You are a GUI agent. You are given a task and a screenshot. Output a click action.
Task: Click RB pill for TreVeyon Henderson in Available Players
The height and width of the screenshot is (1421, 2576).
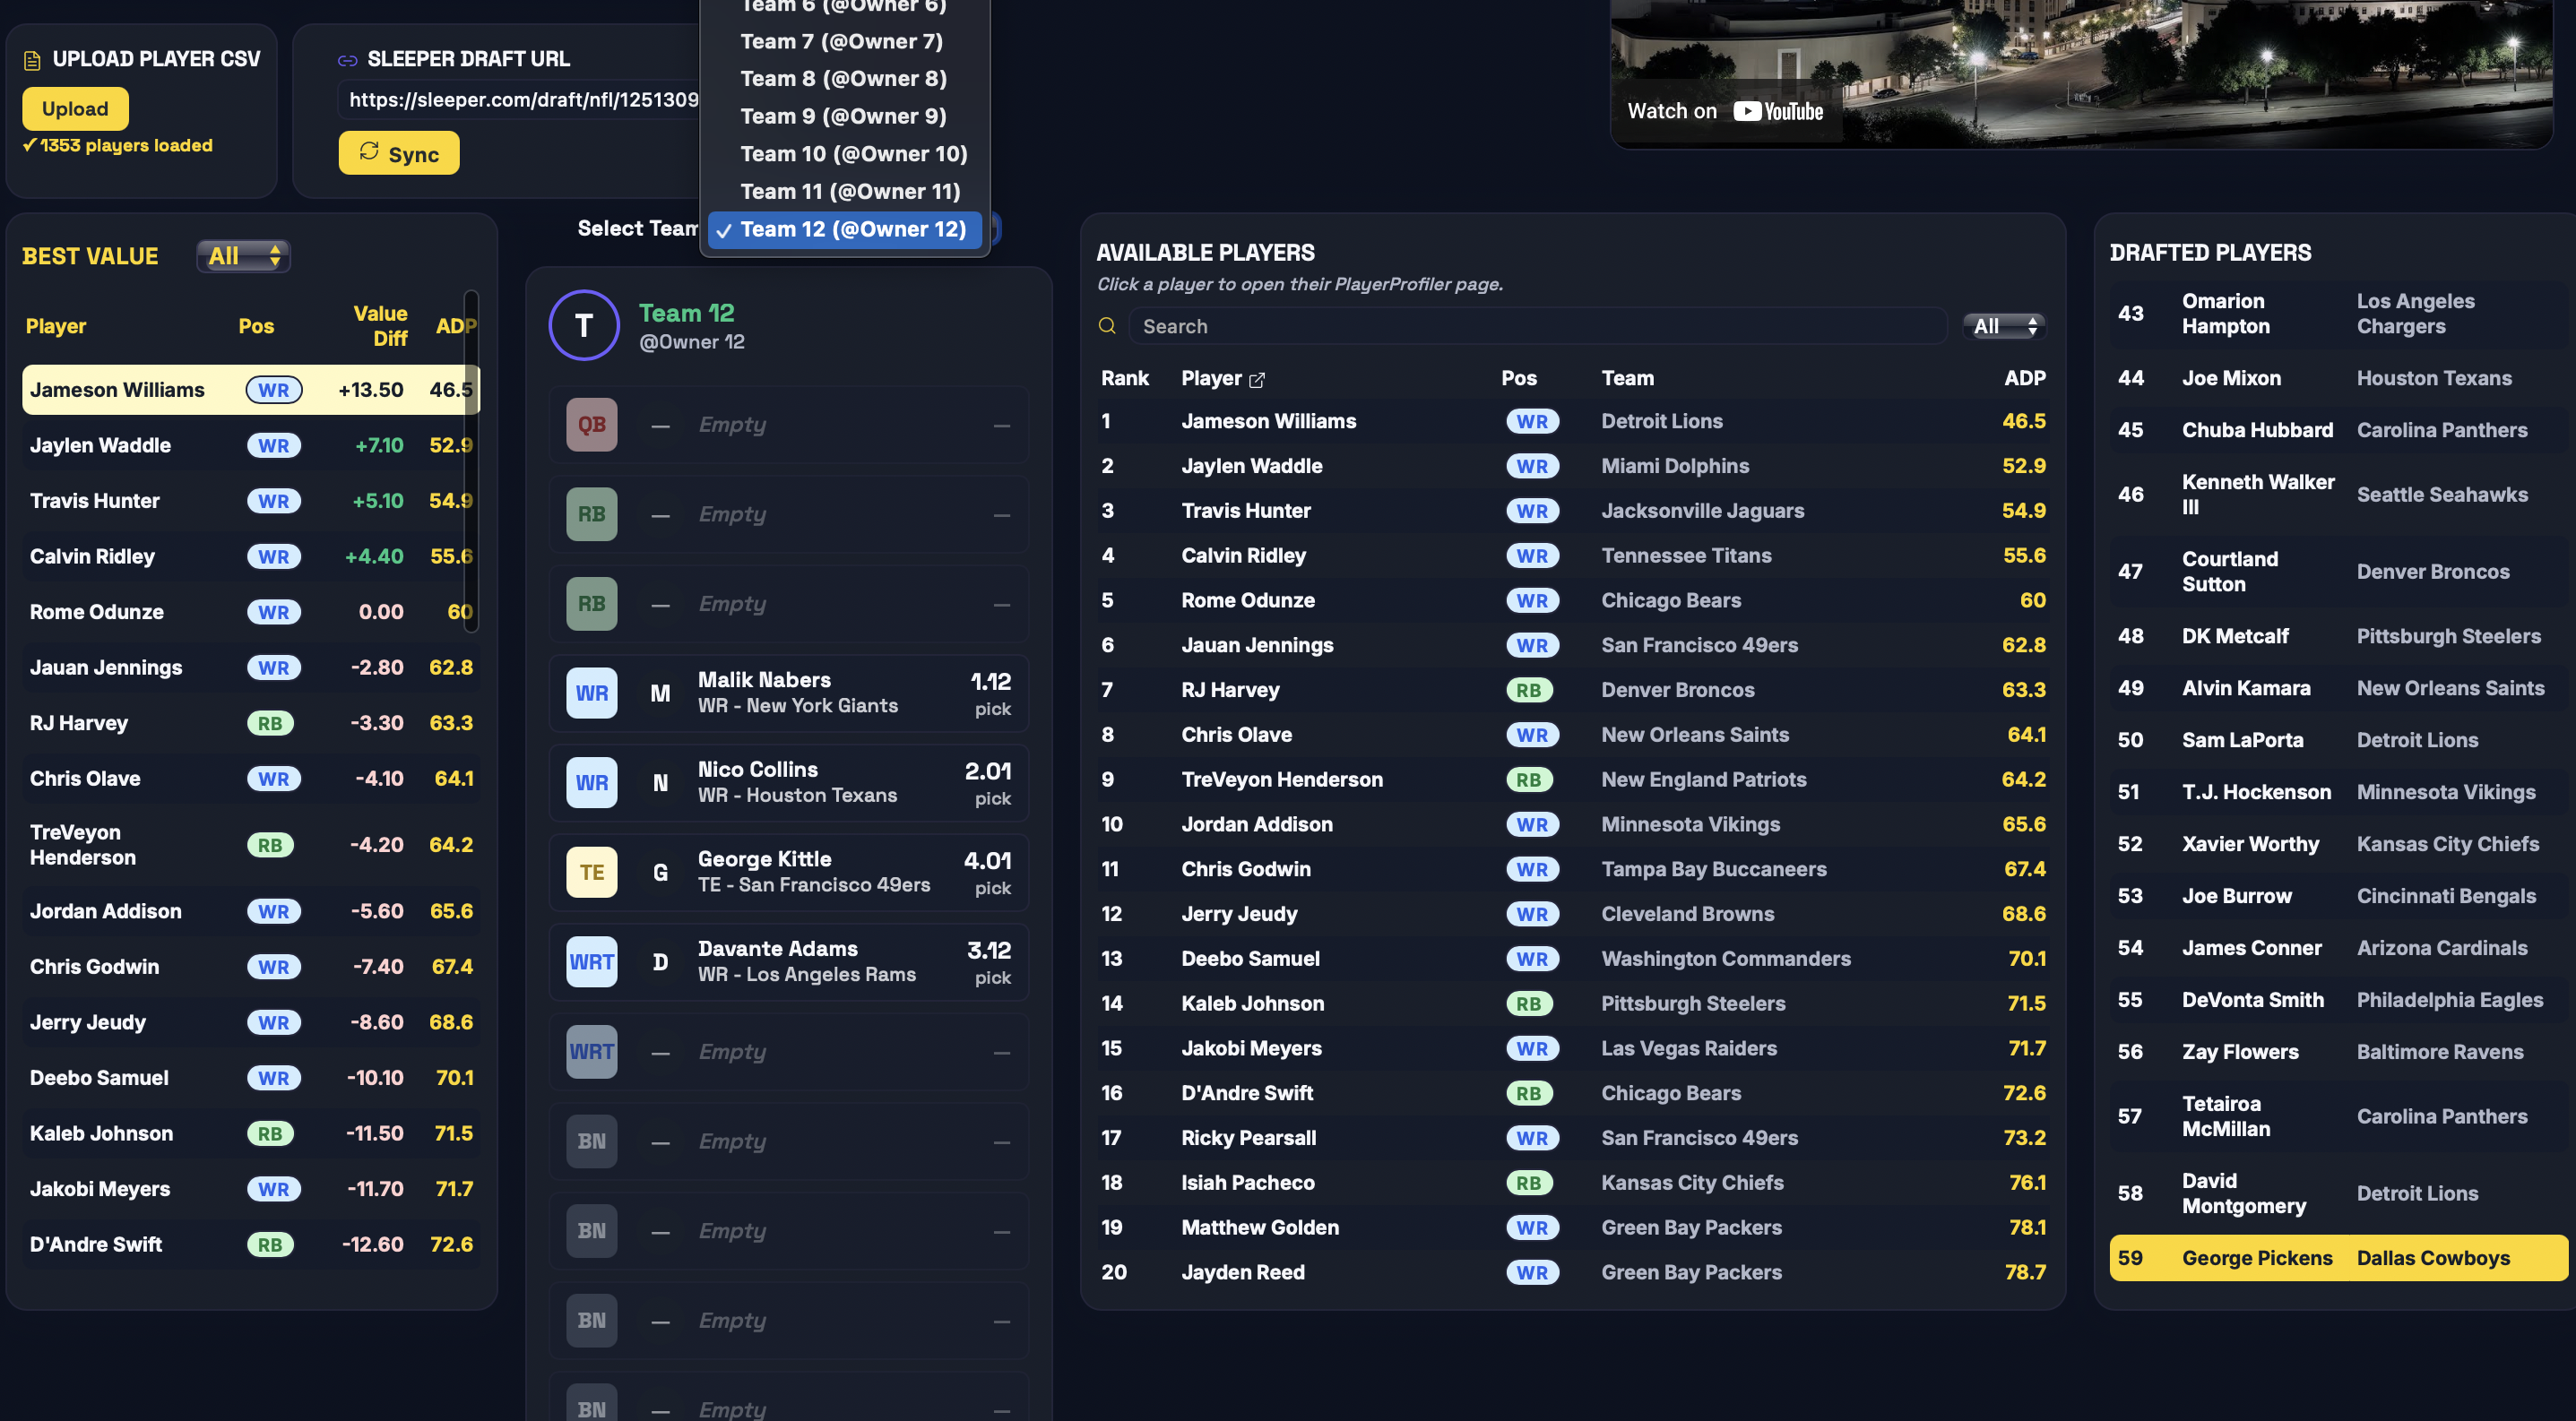(1529, 779)
